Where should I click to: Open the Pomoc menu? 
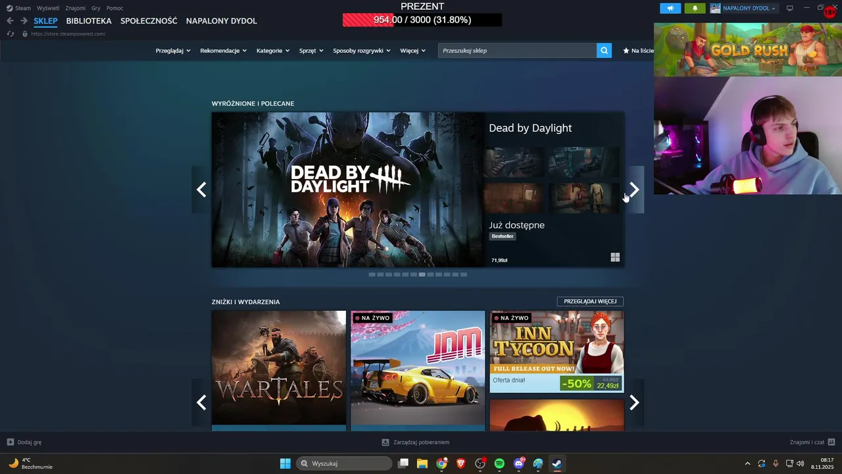(114, 8)
